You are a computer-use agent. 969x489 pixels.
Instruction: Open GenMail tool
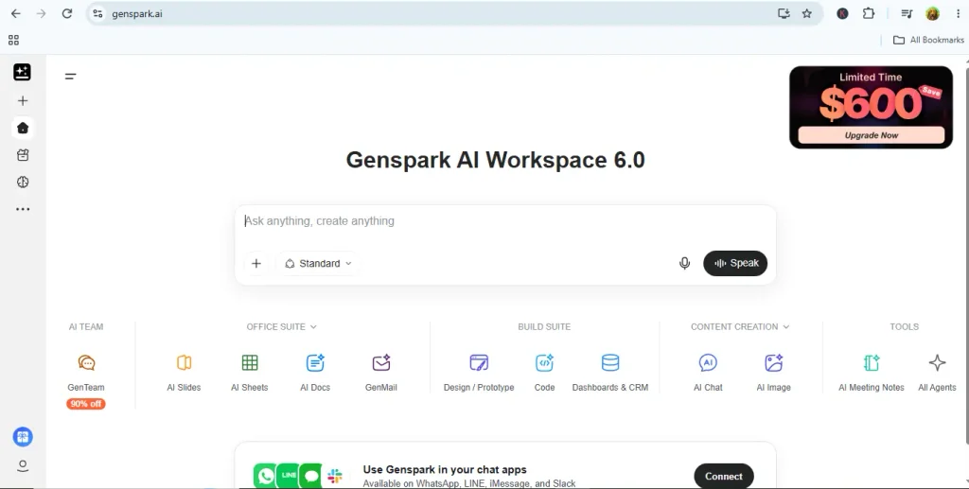click(381, 373)
